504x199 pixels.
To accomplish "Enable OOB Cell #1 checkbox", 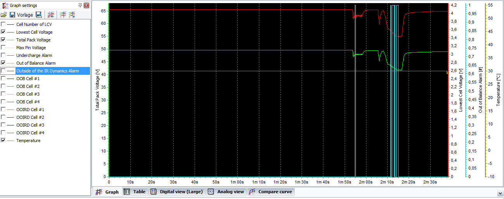I will point(3,79).
